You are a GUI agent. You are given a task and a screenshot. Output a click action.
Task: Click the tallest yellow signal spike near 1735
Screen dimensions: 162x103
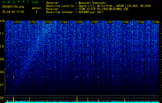click(77, 99)
